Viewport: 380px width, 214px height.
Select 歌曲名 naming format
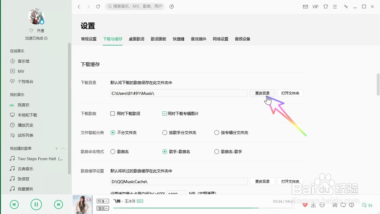(113, 151)
